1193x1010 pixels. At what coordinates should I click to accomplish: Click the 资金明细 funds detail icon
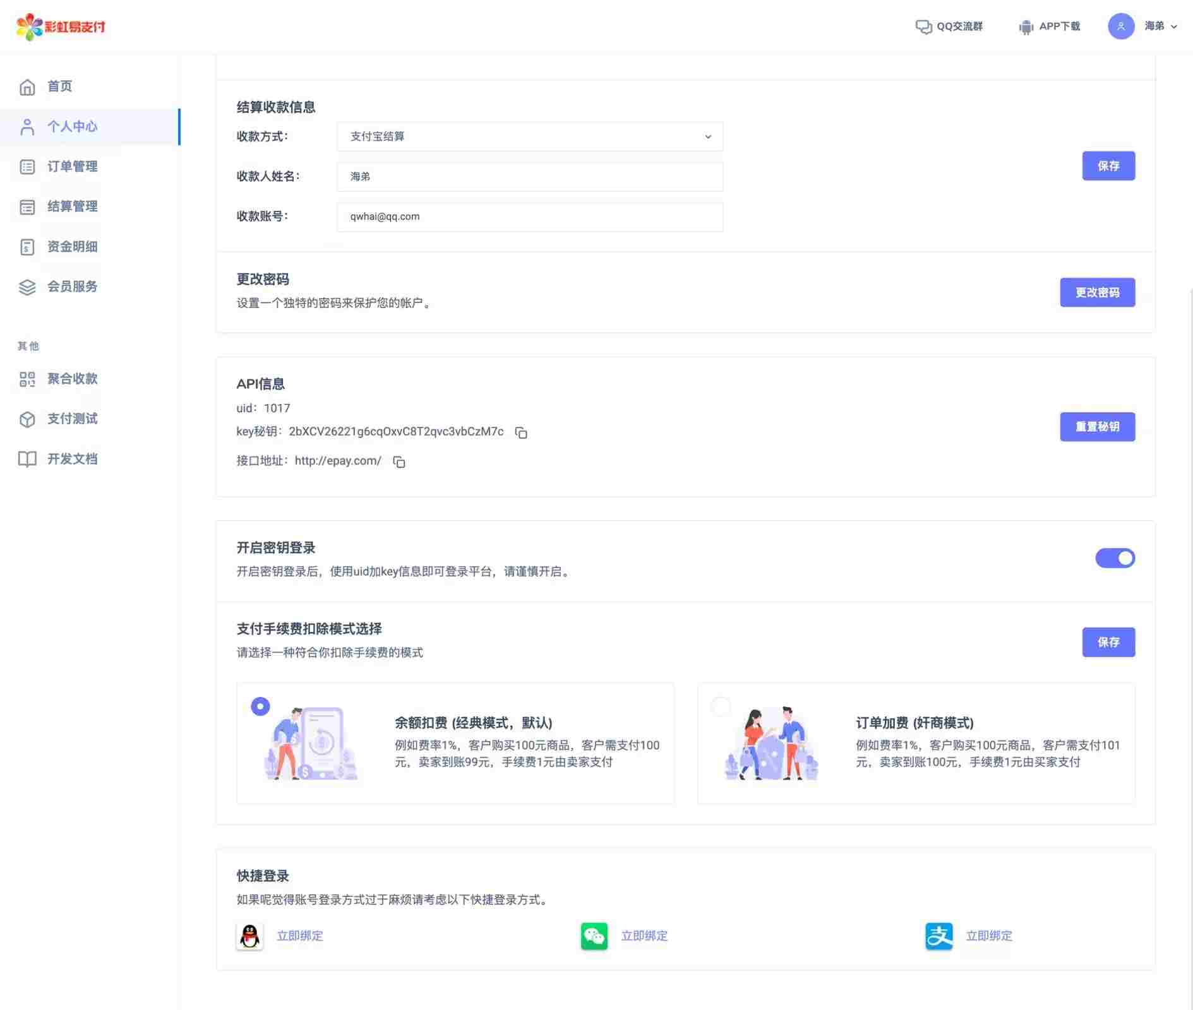pos(27,246)
